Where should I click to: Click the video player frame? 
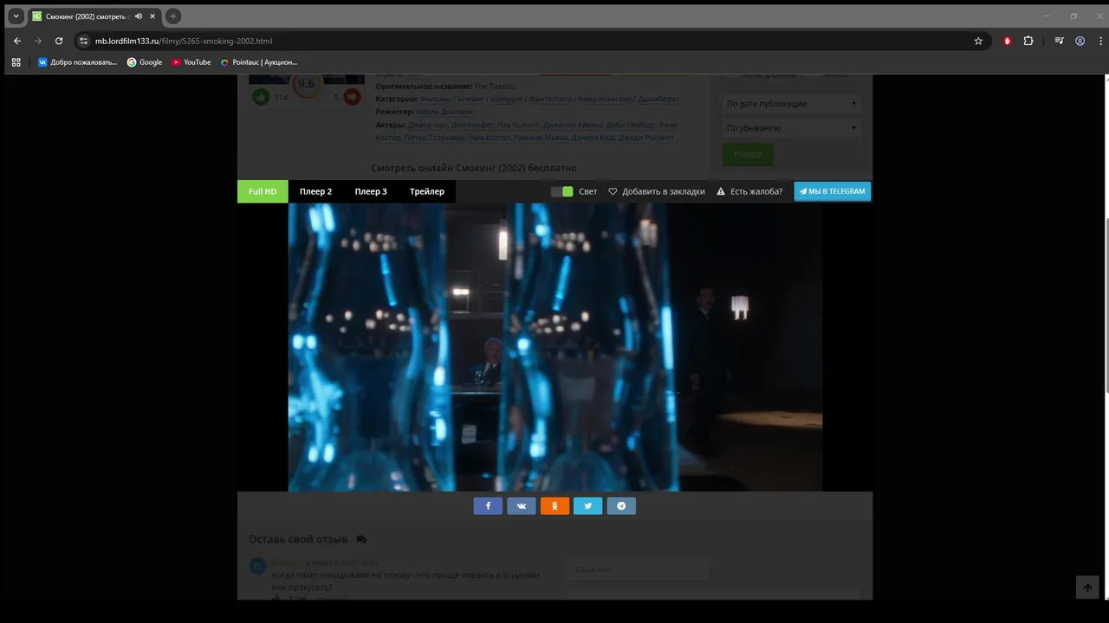click(554, 347)
